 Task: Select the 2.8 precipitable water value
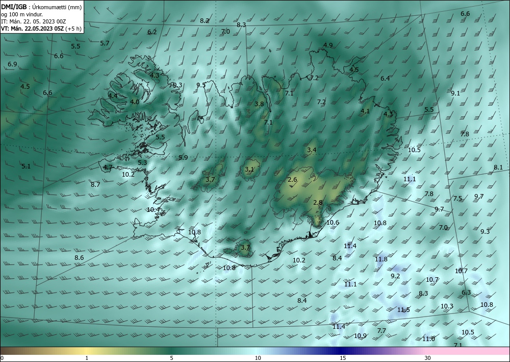click(318, 203)
